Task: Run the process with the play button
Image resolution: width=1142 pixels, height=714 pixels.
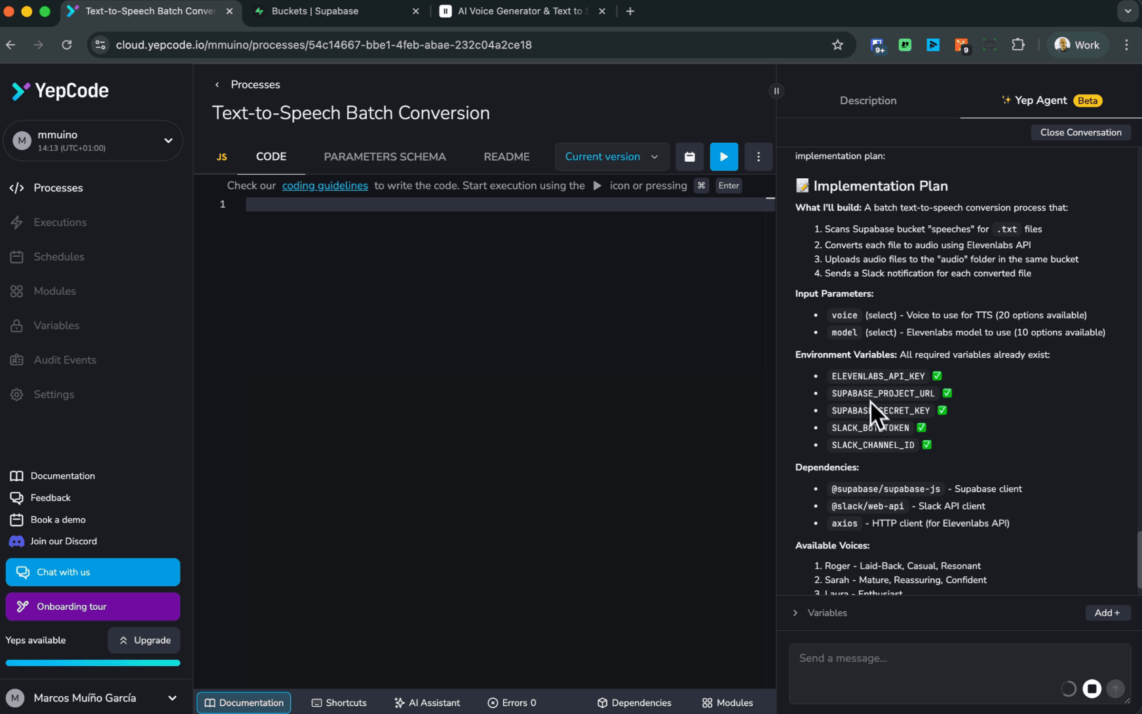Action: pyautogui.click(x=723, y=157)
